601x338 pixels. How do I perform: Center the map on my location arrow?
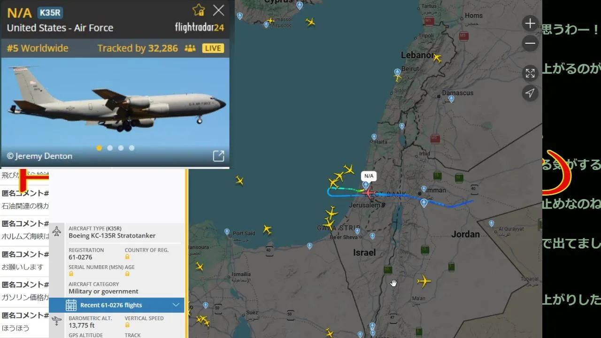point(530,93)
